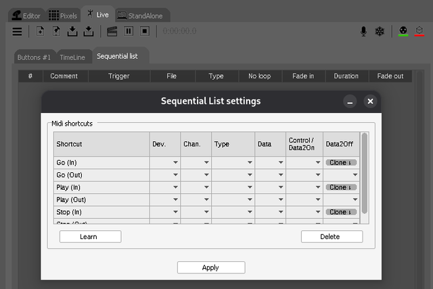Viewport: 433px width, 289px height.
Task: Click the open file icon with up arrow
Action: [56, 31]
